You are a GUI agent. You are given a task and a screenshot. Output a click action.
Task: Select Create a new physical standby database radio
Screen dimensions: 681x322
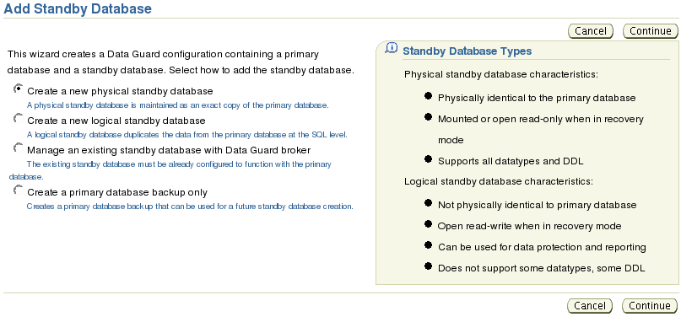pos(19,89)
